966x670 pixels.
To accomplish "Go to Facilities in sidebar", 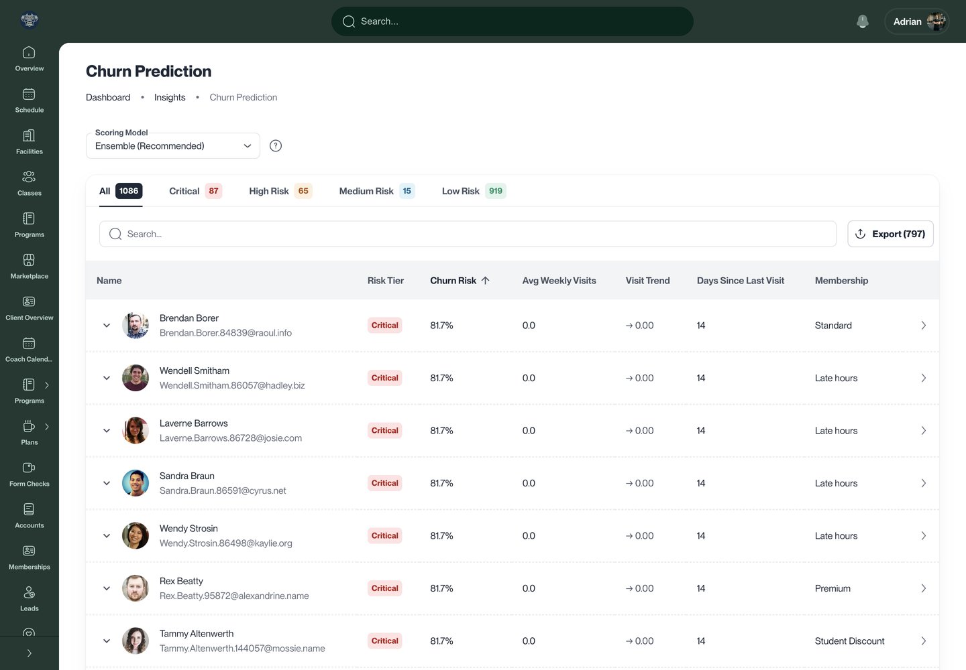I will (x=29, y=142).
